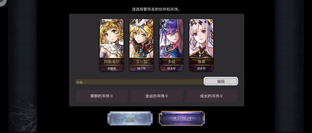Select the 豪腕的吊饰 II pendant slot
This screenshot has height=133, width=312.
[x=102, y=96]
